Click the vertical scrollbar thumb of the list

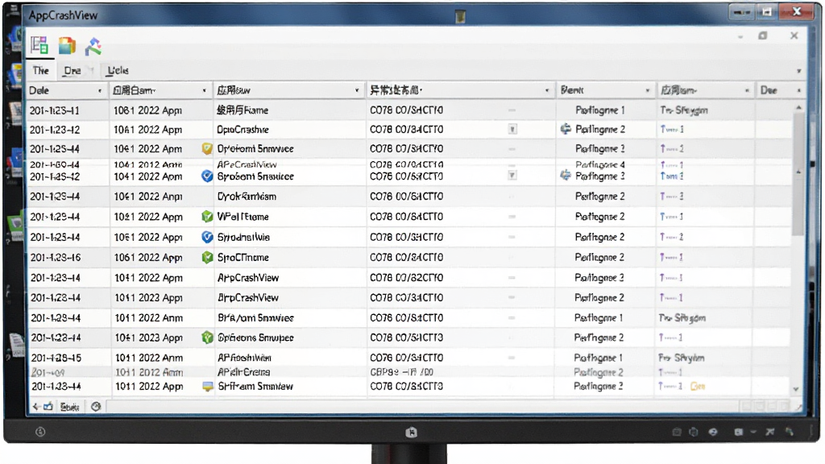coord(798,174)
